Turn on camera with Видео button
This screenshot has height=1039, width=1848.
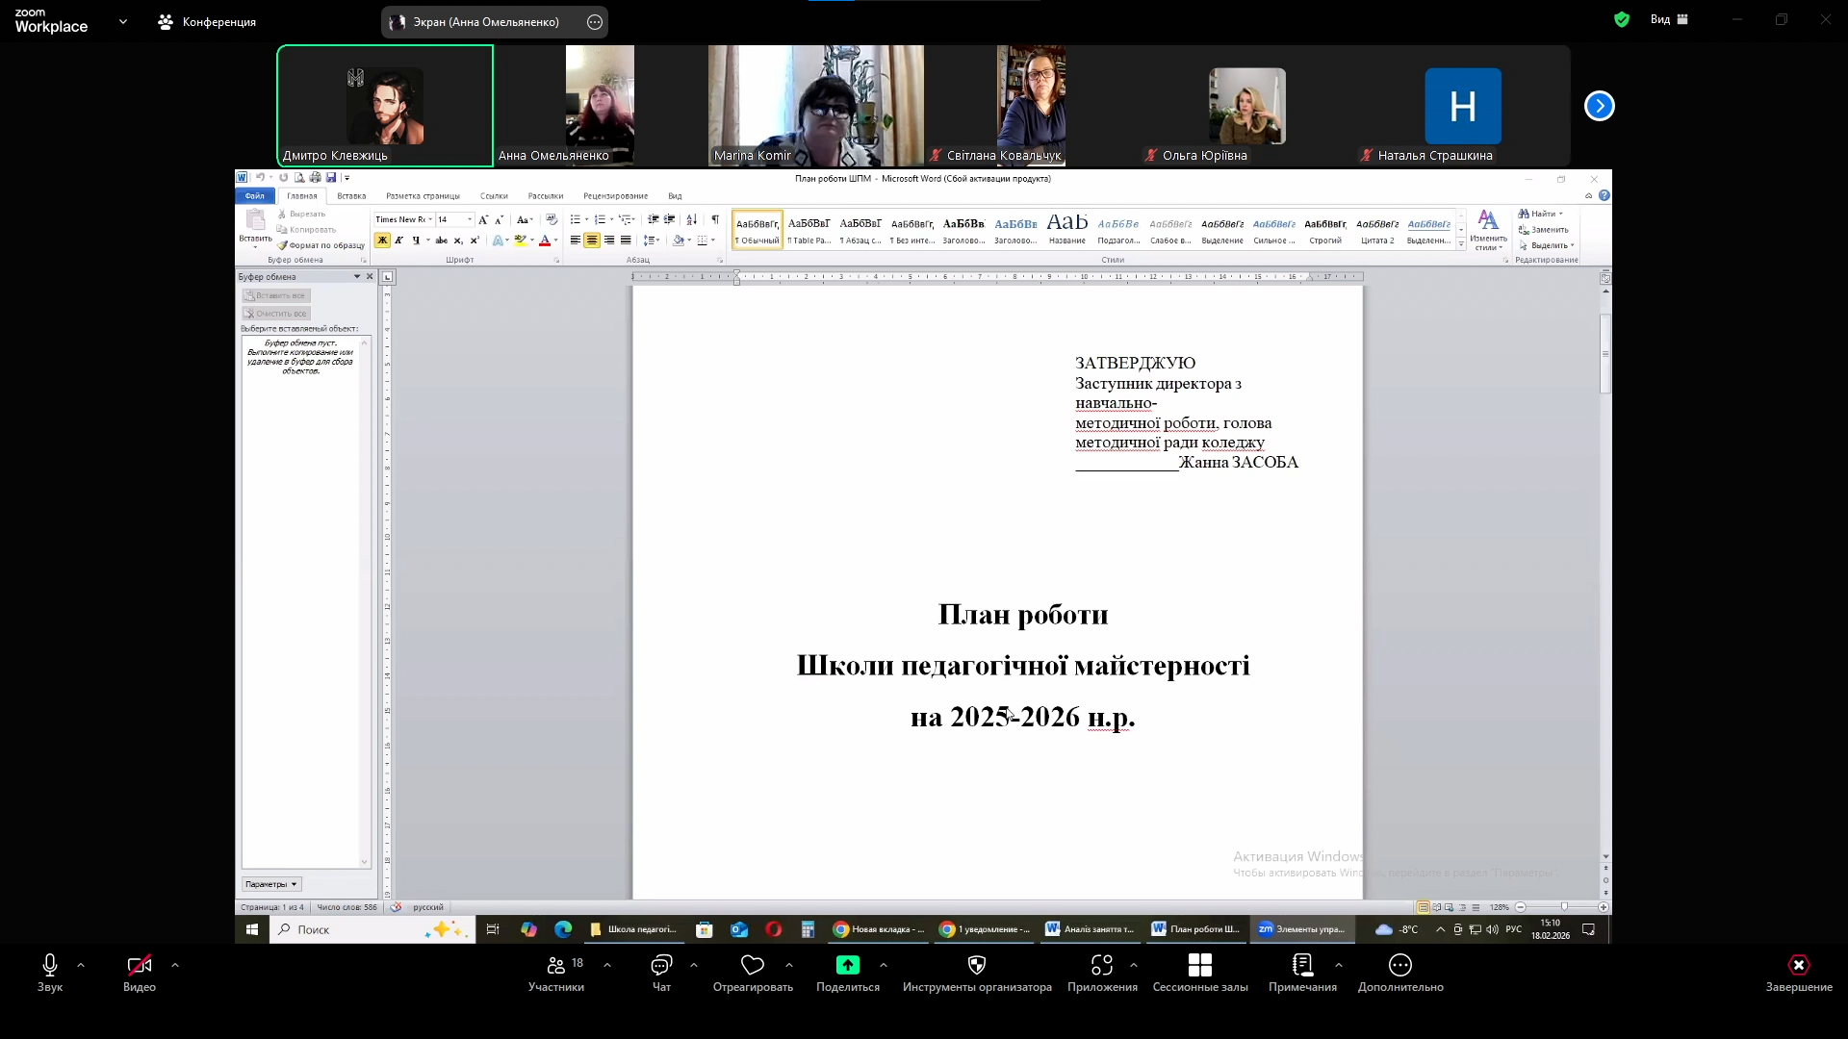[140, 966]
